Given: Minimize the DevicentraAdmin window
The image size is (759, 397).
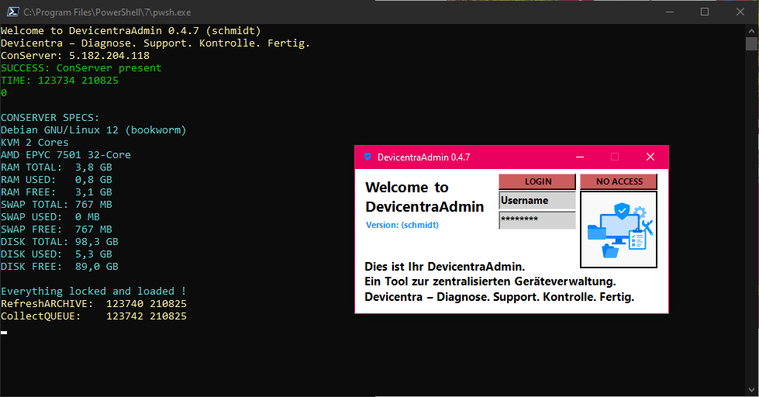Looking at the screenshot, I should click(579, 157).
